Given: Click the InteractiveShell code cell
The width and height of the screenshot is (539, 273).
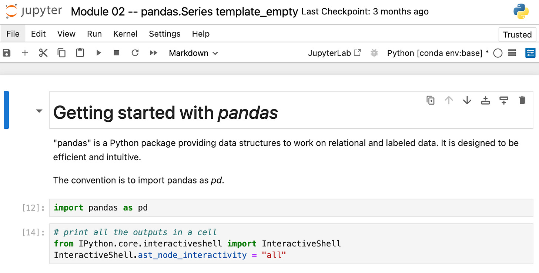Looking at the screenshot, I should 291,244.
